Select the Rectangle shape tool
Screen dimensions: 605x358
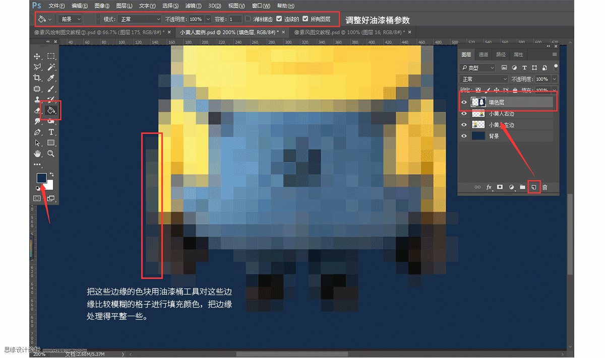(51, 143)
